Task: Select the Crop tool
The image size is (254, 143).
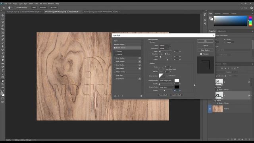Action: [3, 29]
